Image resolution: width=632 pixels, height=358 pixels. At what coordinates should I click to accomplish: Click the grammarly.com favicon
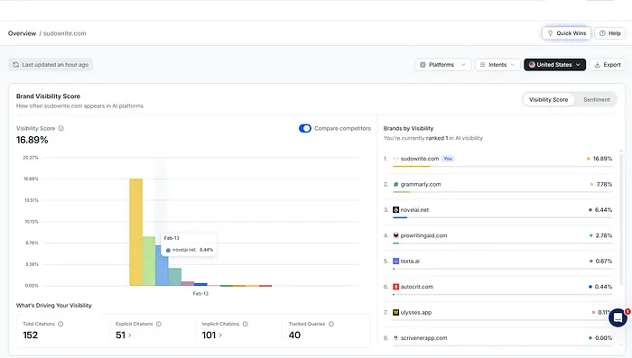(395, 185)
